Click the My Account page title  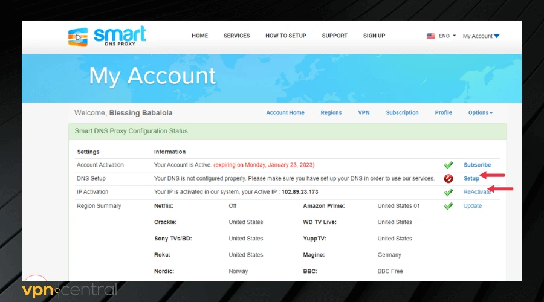(152, 76)
